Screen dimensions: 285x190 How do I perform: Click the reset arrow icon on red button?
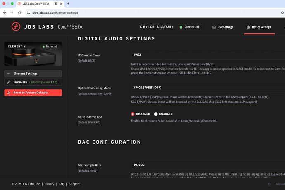pos(9,93)
